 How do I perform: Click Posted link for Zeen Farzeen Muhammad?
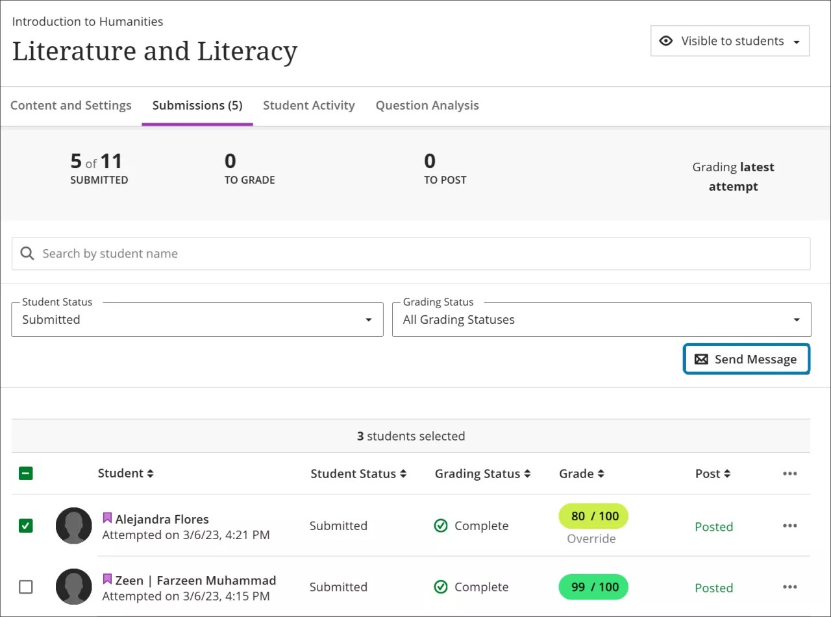tap(713, 587)
